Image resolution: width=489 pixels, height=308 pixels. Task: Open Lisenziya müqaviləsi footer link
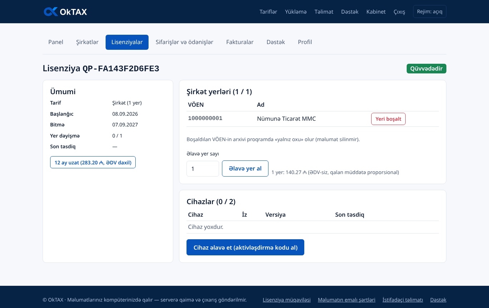(x=287, y=300)
